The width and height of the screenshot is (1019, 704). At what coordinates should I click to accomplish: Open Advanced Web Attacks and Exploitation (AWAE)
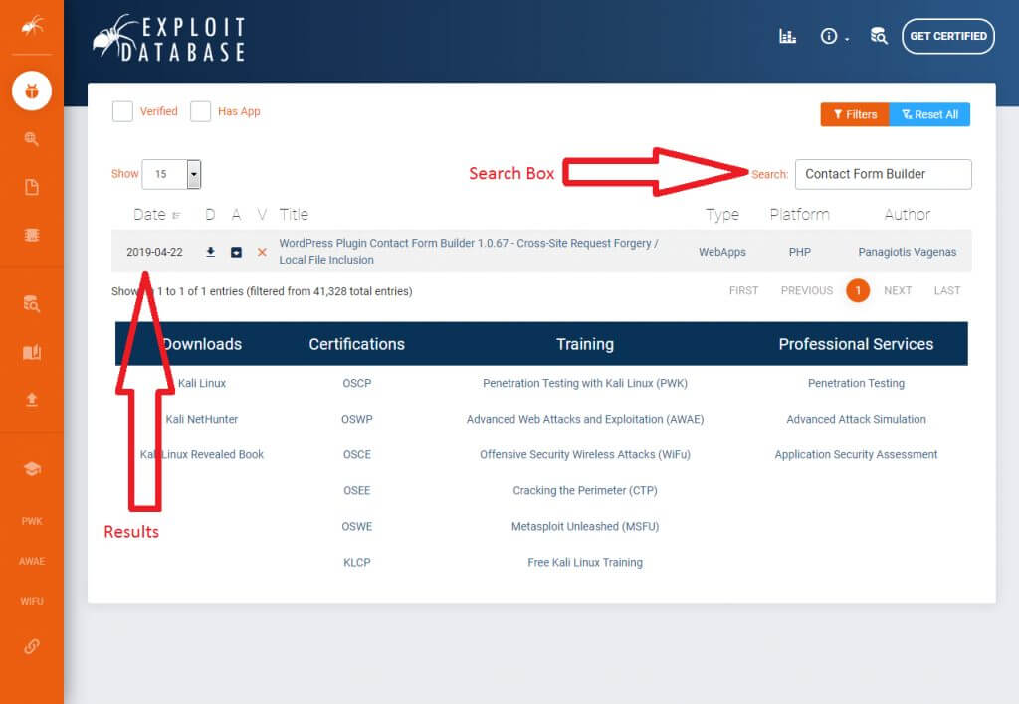[585, 419]
